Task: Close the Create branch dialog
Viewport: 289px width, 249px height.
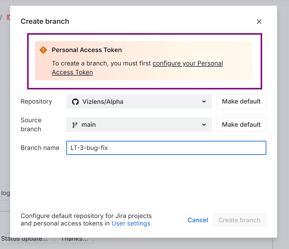Action: 259,21
